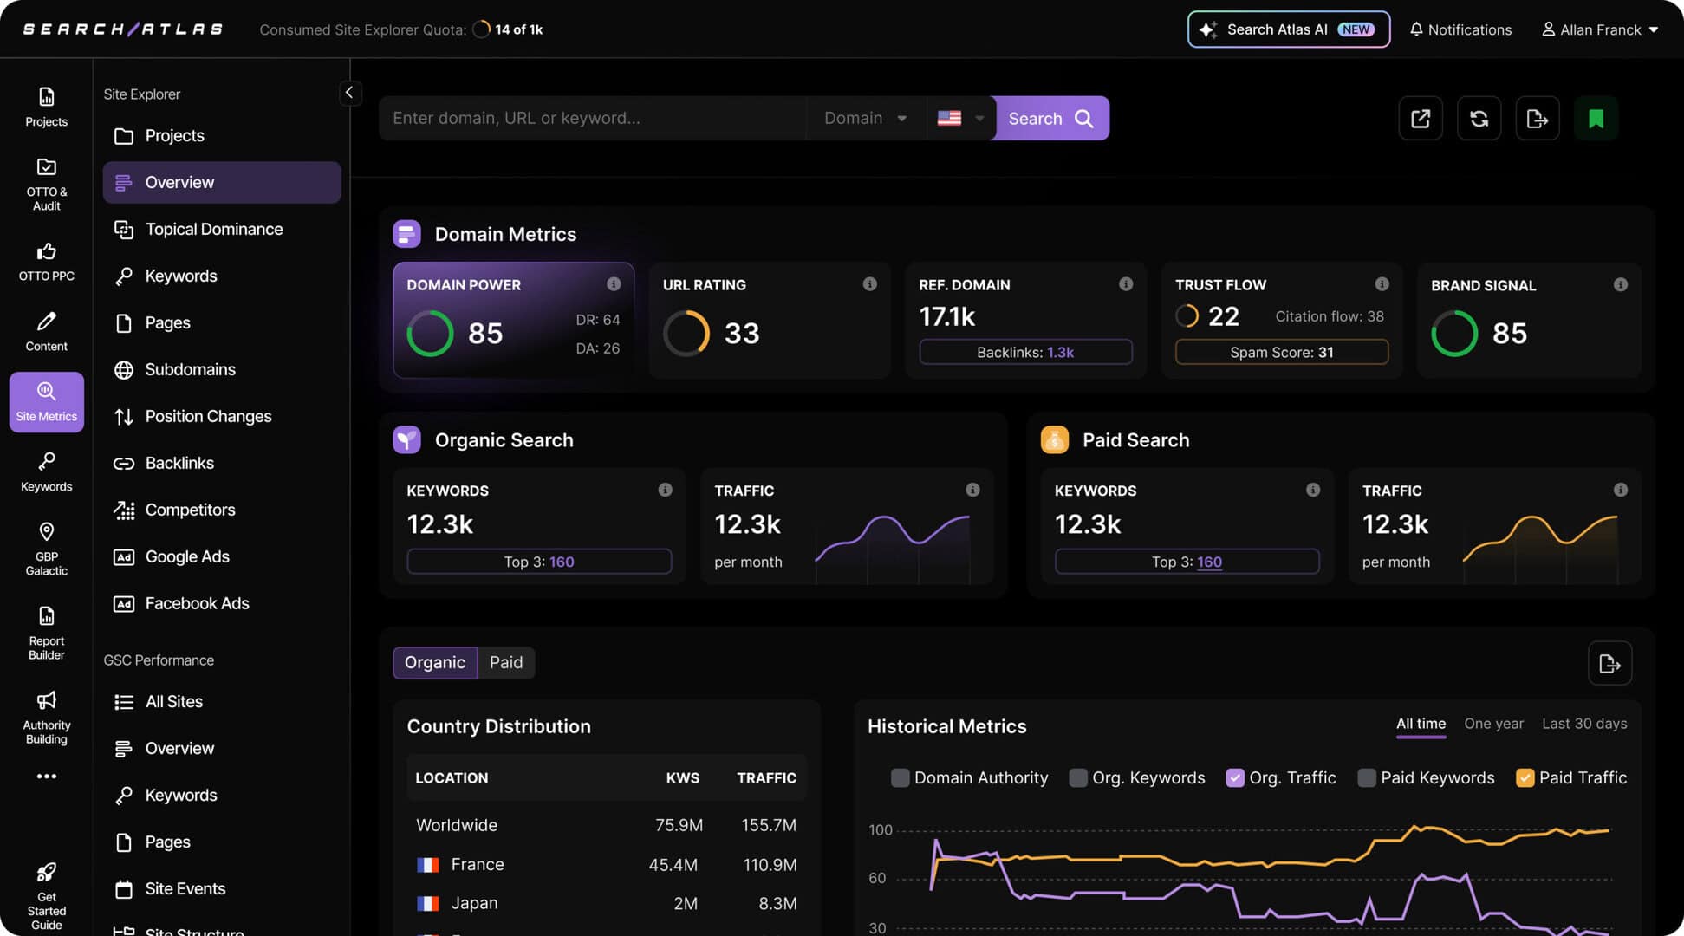Uncheck Paid Traffic in Historical Metrics

1525,777
